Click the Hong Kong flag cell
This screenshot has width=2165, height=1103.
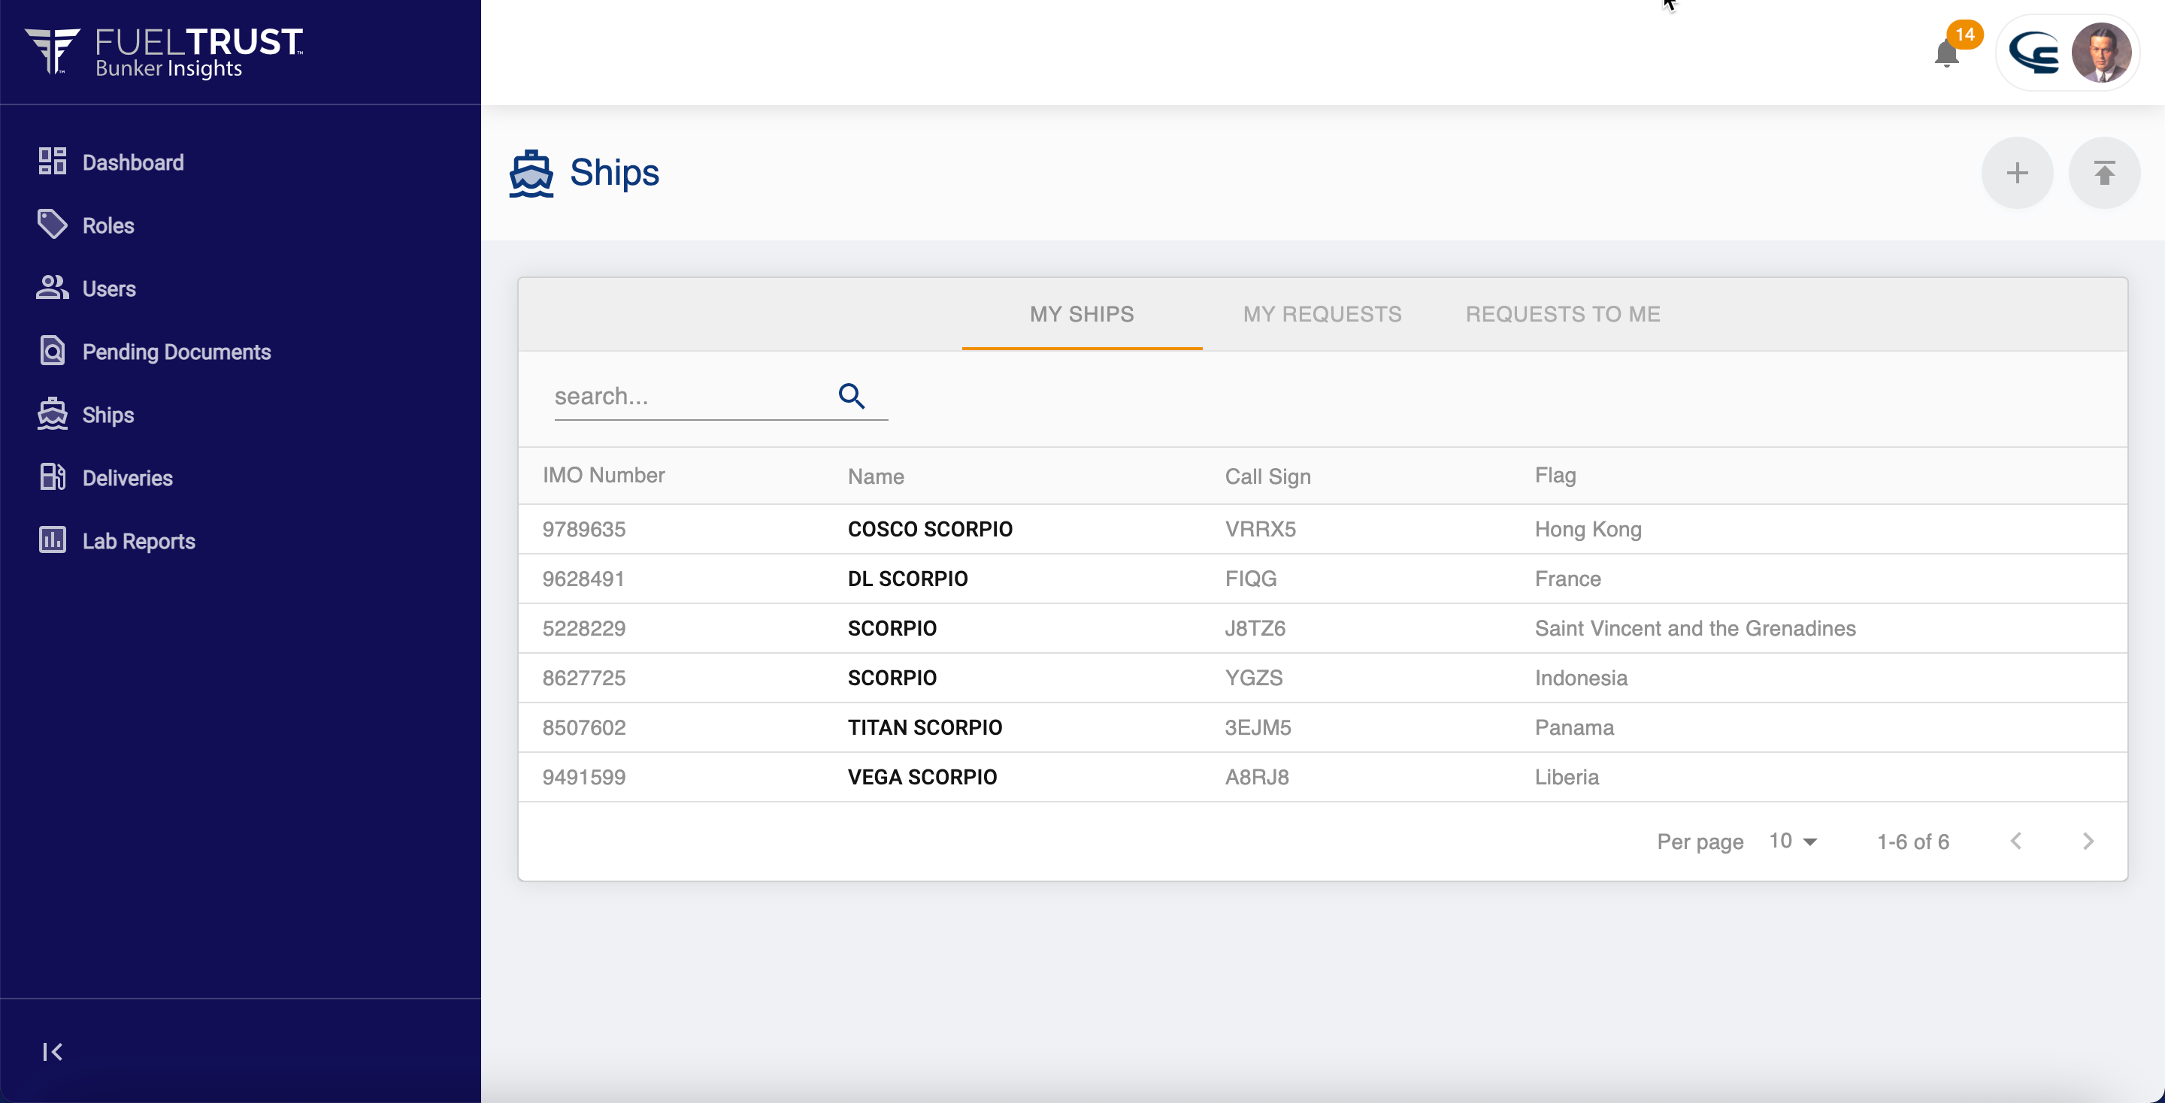(x=1588, y=529)
